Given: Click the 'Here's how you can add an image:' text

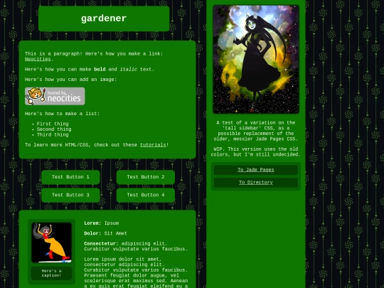Looking at the screenshot, I should [x=71, y=80].
